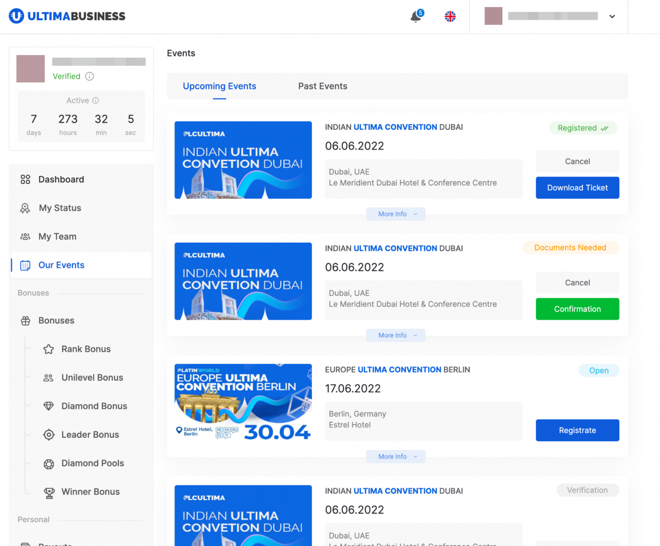Open the Europe Ultima Convention Berlin thumbnail
This screenshot has height=546, width=660.
click(243, 403)
